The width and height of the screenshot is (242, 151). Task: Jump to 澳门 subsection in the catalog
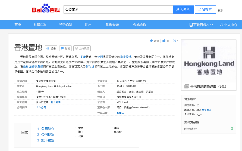pyautogui.click(x=81, y=132)
